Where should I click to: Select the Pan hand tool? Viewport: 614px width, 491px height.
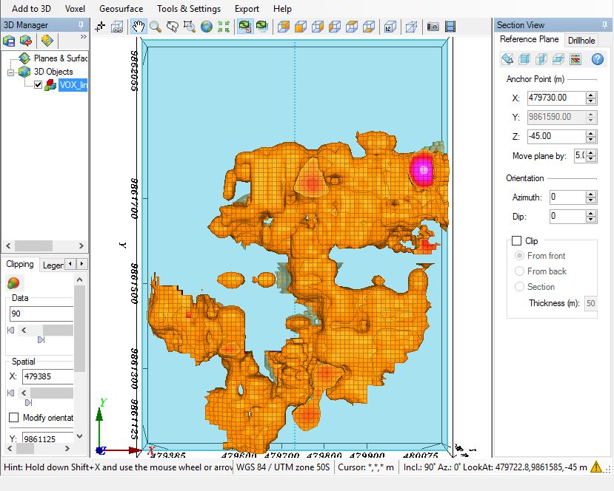click(139, 27)
